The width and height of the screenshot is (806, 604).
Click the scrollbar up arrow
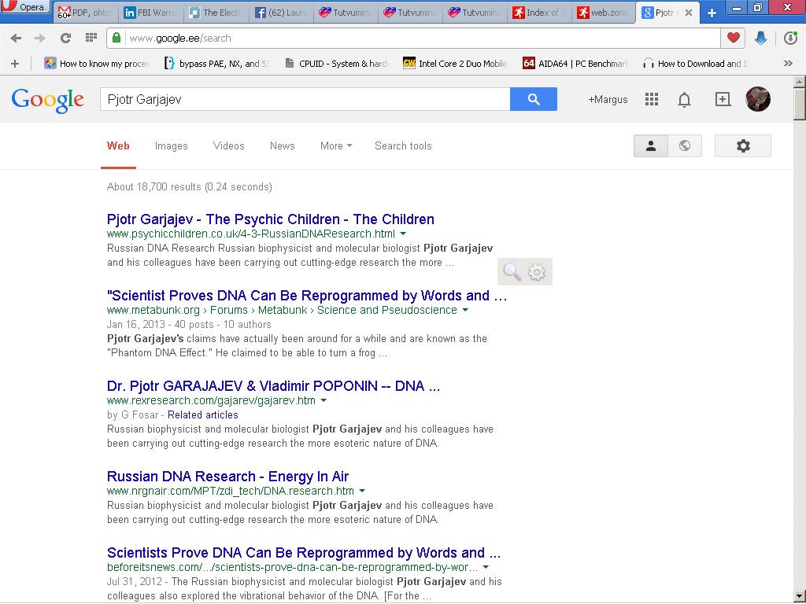[x=800, y=82]
